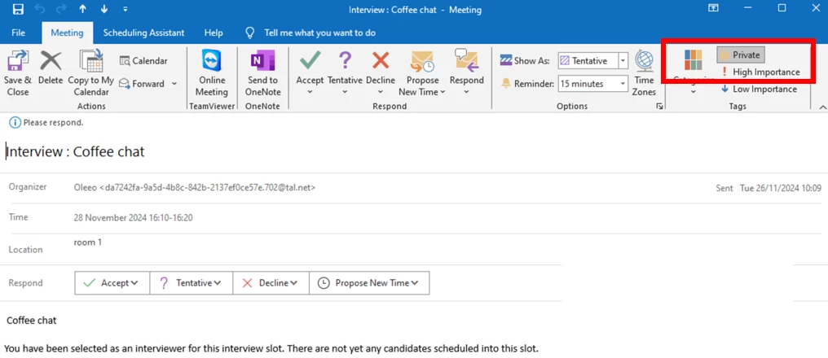Switch to the Scheduling Assistant tab
This screenshot has width=828, height=358.
click(143, 33)
